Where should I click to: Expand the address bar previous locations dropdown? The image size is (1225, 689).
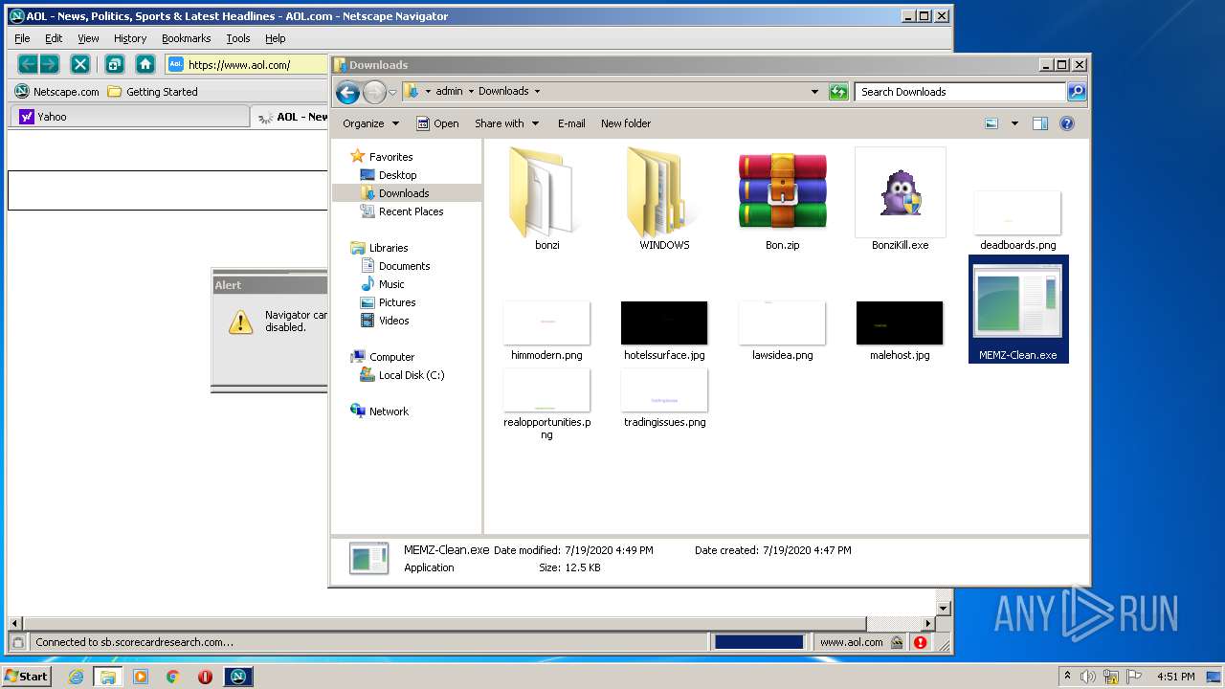[814, 92]
